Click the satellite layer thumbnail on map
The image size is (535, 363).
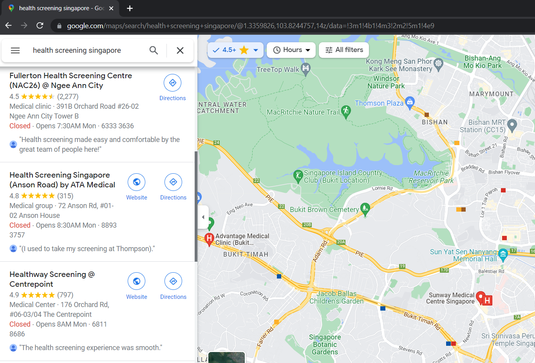click(x=226, y=358)
